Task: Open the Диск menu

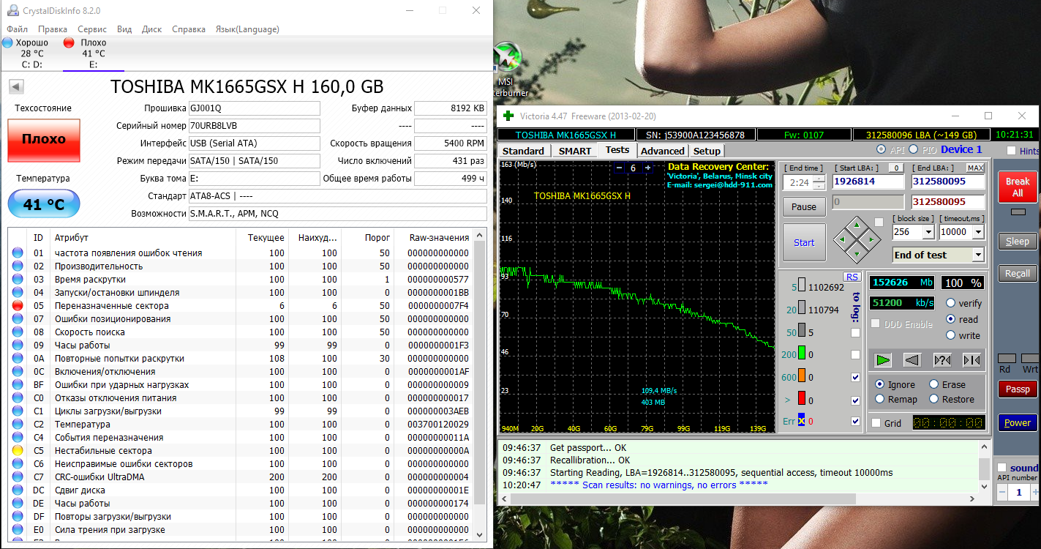Action: coord(151,29)
